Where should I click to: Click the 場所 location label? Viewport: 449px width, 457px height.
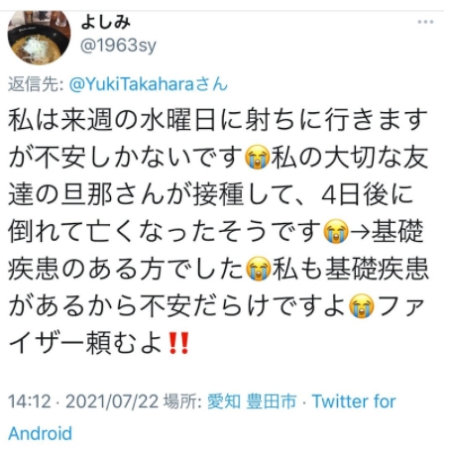[x=183, y=401]
